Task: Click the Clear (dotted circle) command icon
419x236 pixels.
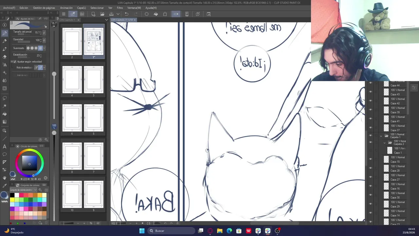Action: [x=146, y=14]
